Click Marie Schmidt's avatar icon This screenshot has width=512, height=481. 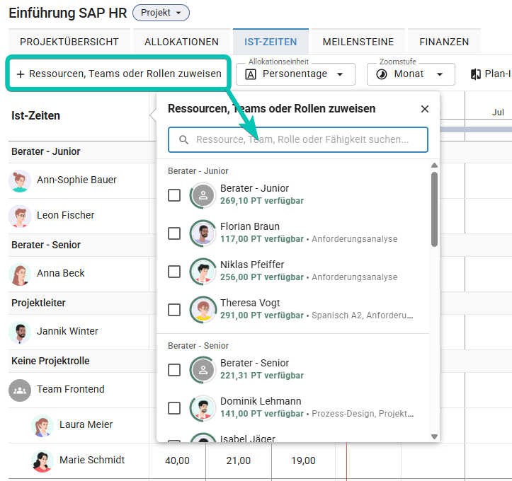click(x=42, y=461)
